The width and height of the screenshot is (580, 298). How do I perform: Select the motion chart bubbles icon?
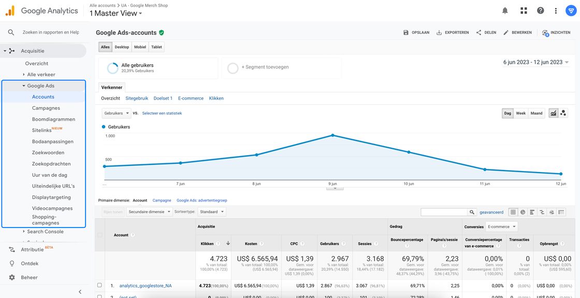pos(563,113)
